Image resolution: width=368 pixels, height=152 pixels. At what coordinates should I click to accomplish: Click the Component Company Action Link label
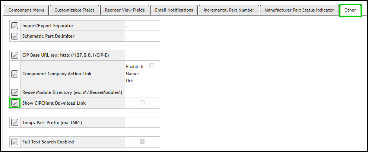(57, 74)
